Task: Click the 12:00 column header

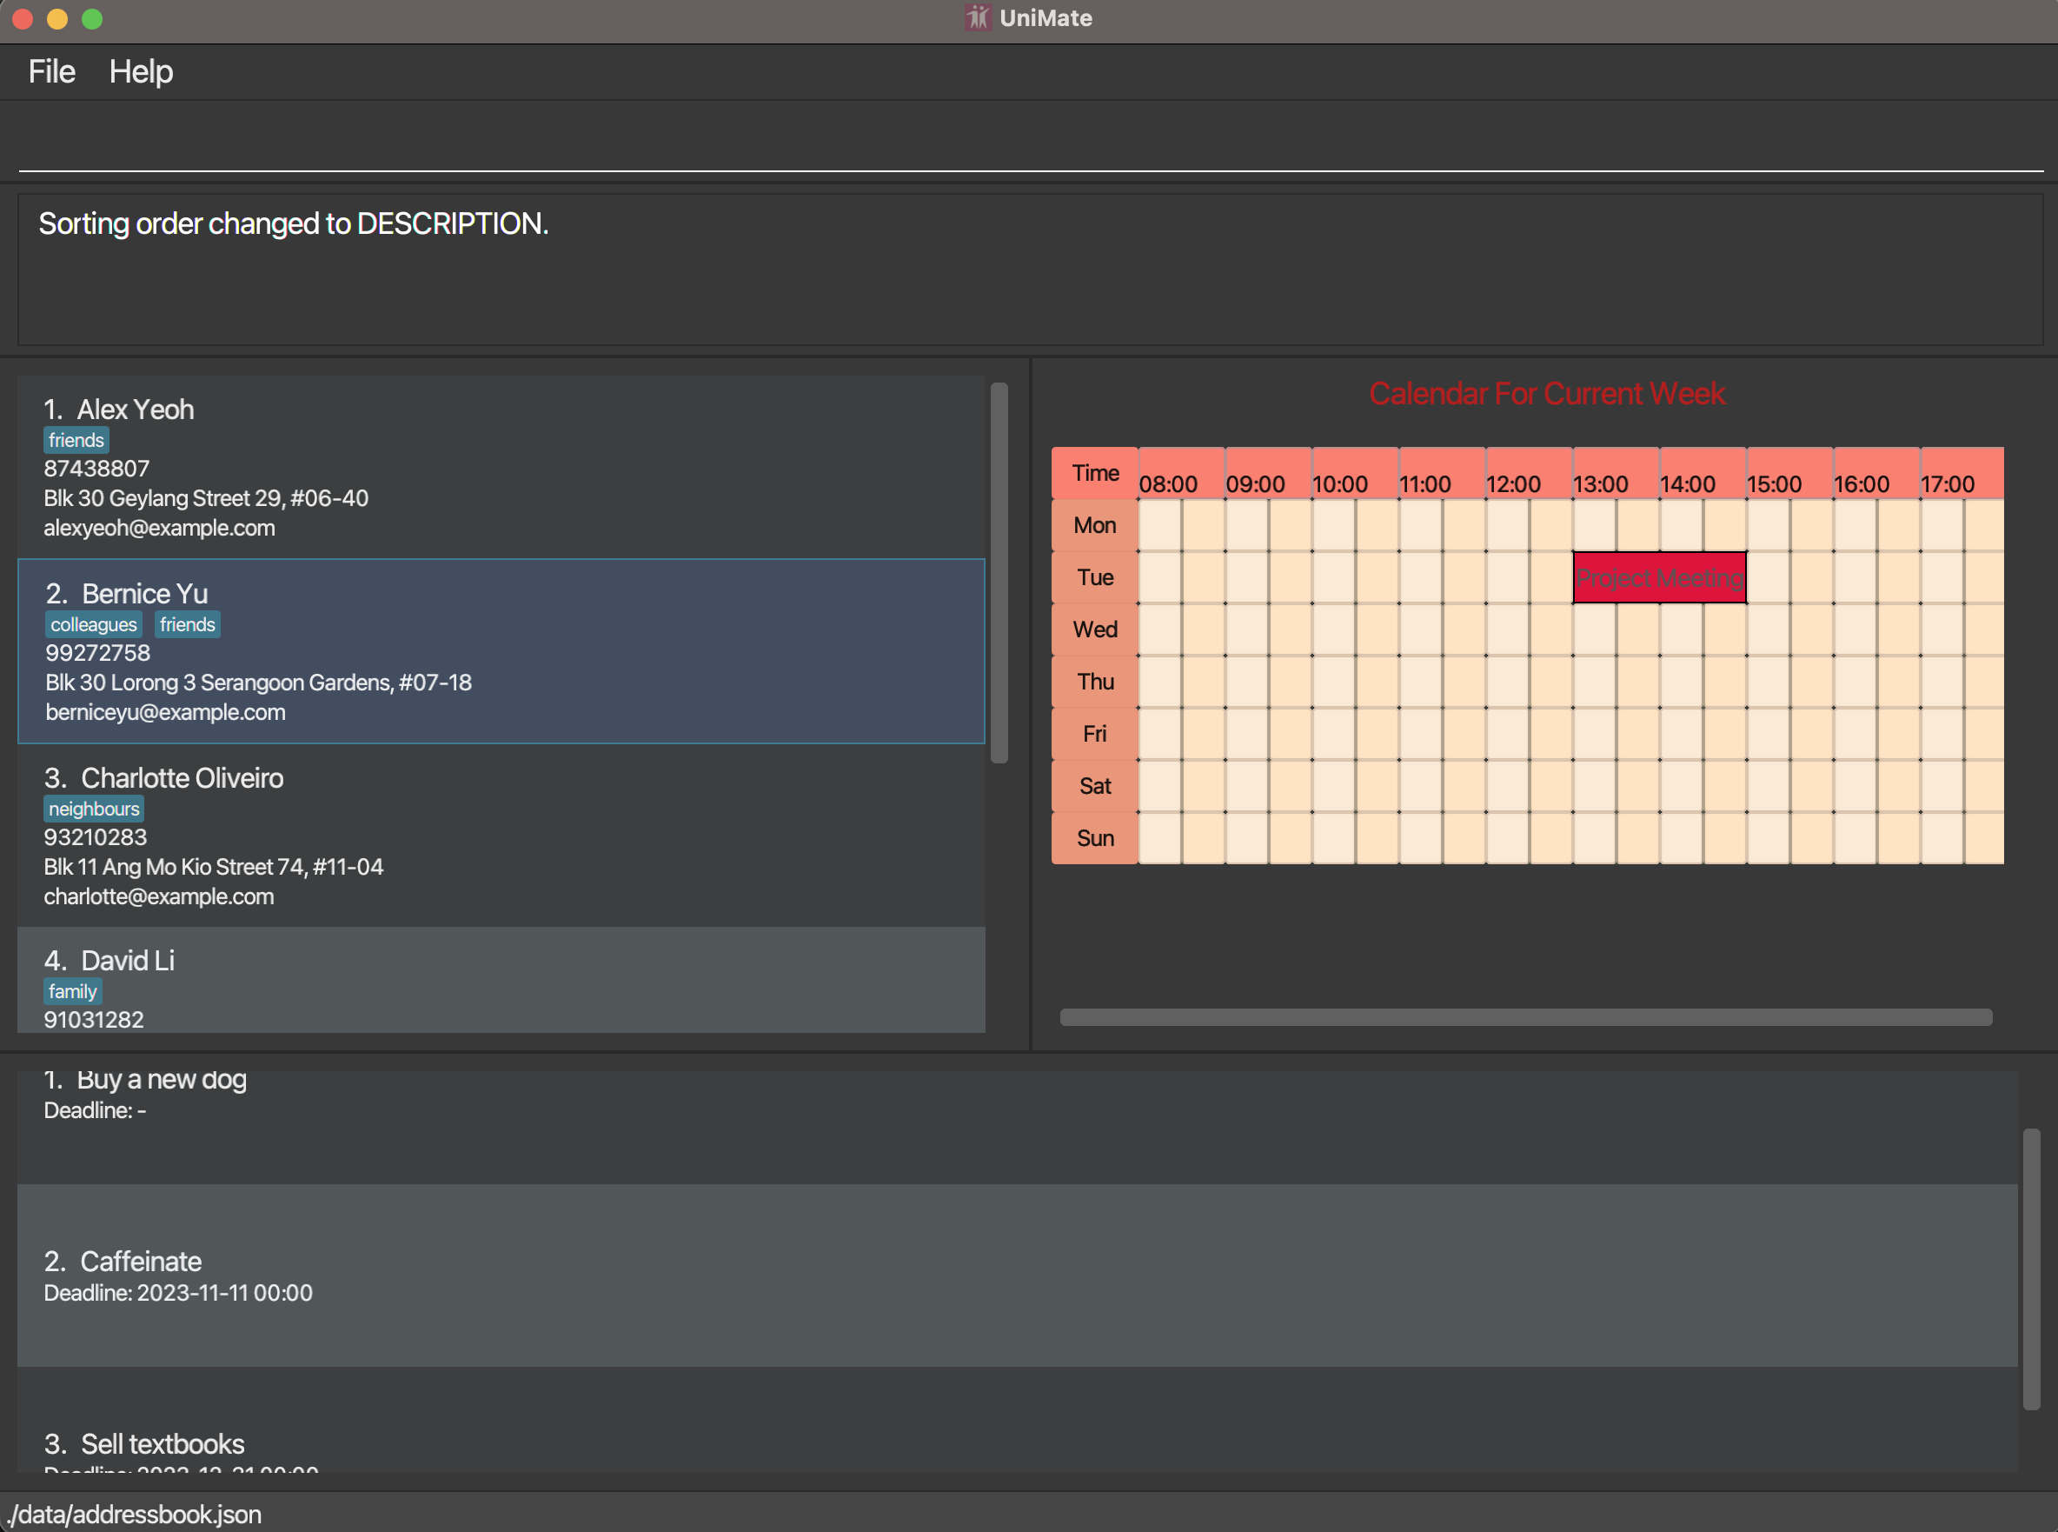Action: click(1530, 473)
